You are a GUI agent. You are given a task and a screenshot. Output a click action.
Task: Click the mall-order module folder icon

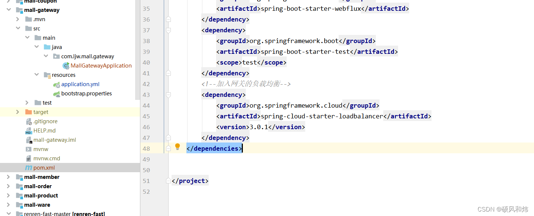pyautogui.click(x=19, y=186)
